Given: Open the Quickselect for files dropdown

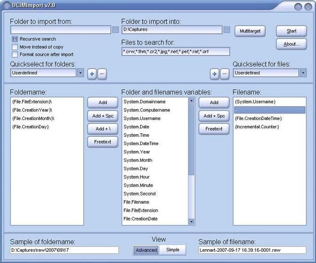Looking at the screenshot, I should coord(303,73).
